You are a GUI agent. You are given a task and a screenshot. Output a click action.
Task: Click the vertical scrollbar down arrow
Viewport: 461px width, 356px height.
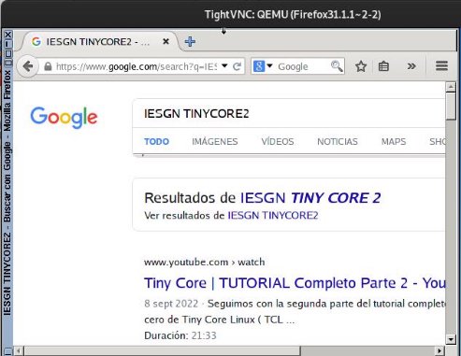click(x=451, y=339)
